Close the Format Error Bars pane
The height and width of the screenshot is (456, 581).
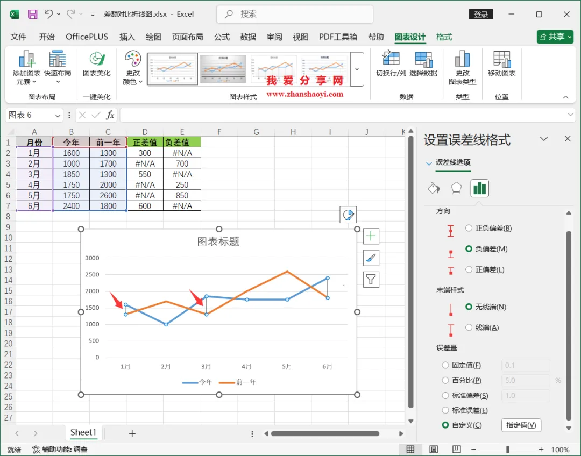tap(568, 139)
